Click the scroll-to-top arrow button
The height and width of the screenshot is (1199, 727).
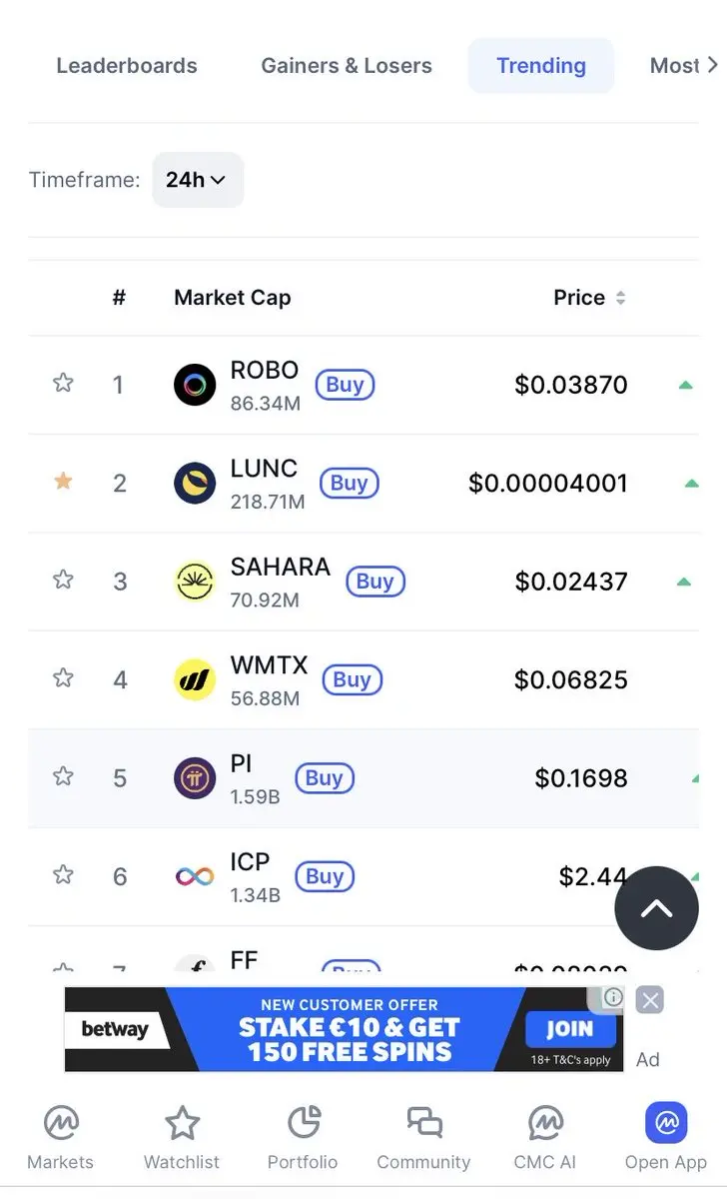point(656,908)
